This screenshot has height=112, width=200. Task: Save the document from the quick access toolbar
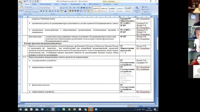pyautogui.click(x=24, y=1)
